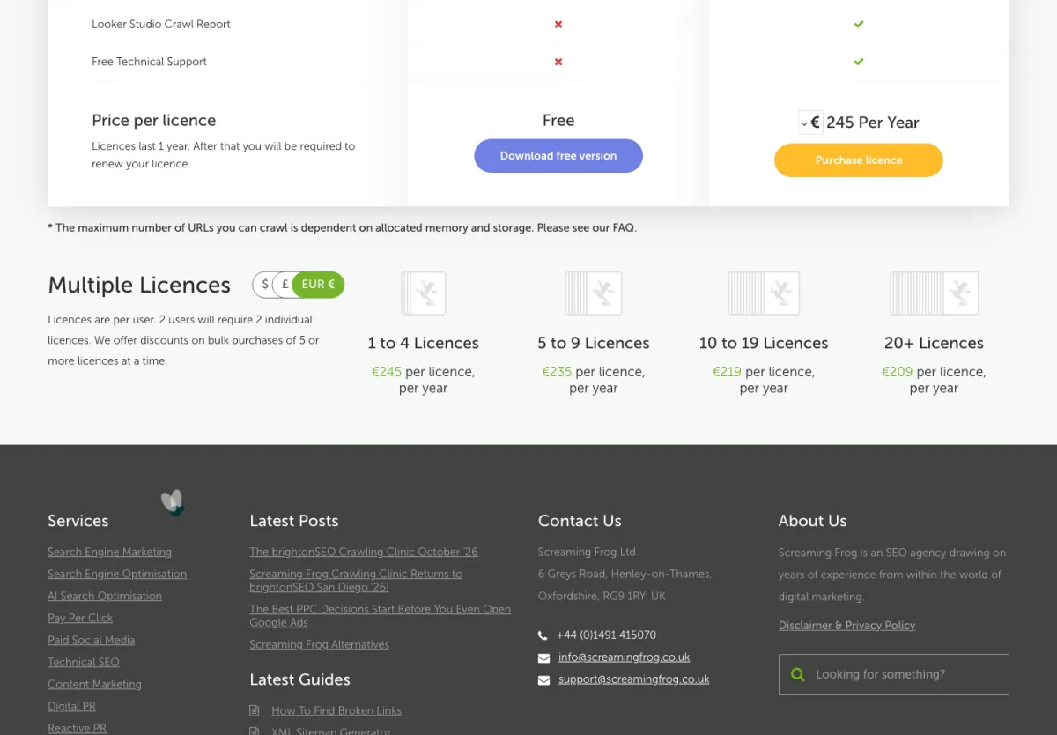The width and height of the screenshot is (1057, 735).
Task: Open the currency dropdown next to 245 Per Year
Action: tap(810, 122)
